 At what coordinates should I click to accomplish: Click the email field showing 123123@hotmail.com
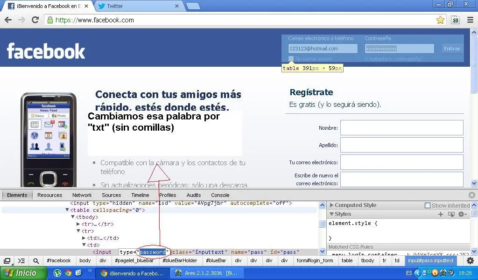(x=323, y=49)
